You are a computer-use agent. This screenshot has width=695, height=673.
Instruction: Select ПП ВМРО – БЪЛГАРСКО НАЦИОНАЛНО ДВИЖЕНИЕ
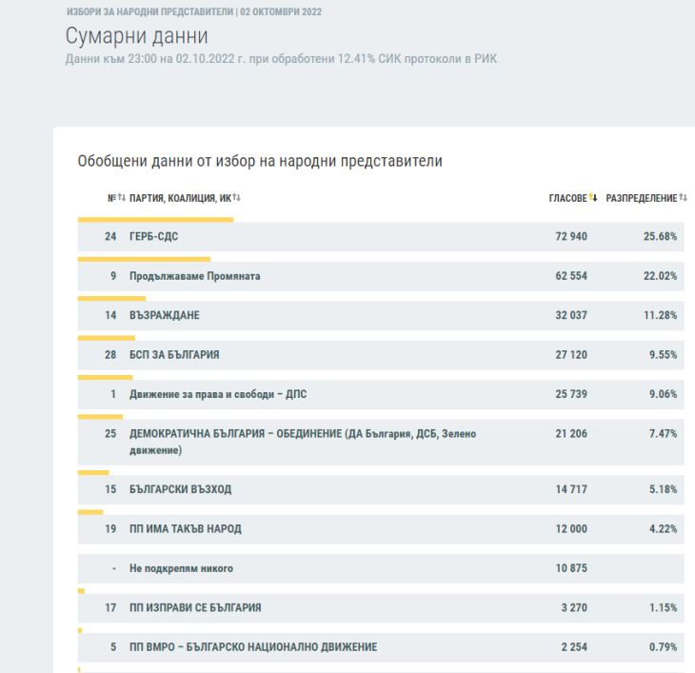tap(253, 647)
